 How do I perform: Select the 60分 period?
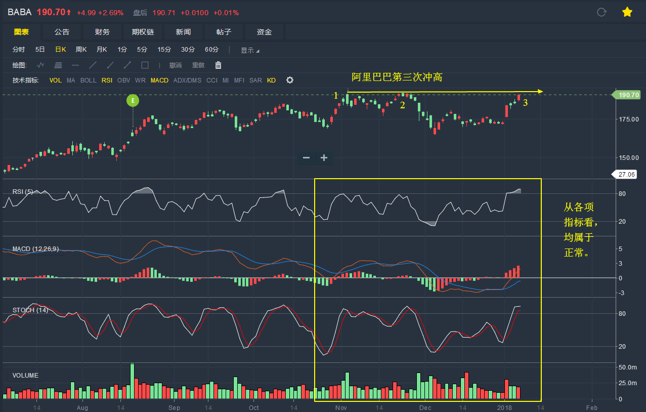[x=211, y=50]
